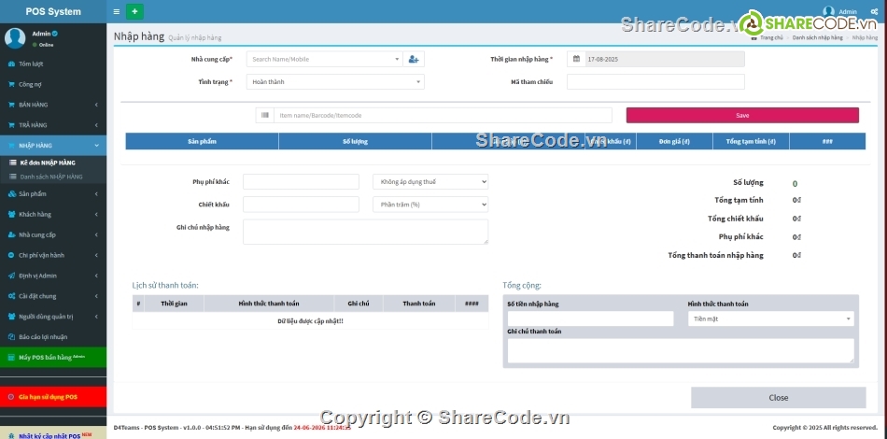The image size is (887, 439).
Task: Open the Hình thức thanh toán dropdown
Action: (770, 319)
